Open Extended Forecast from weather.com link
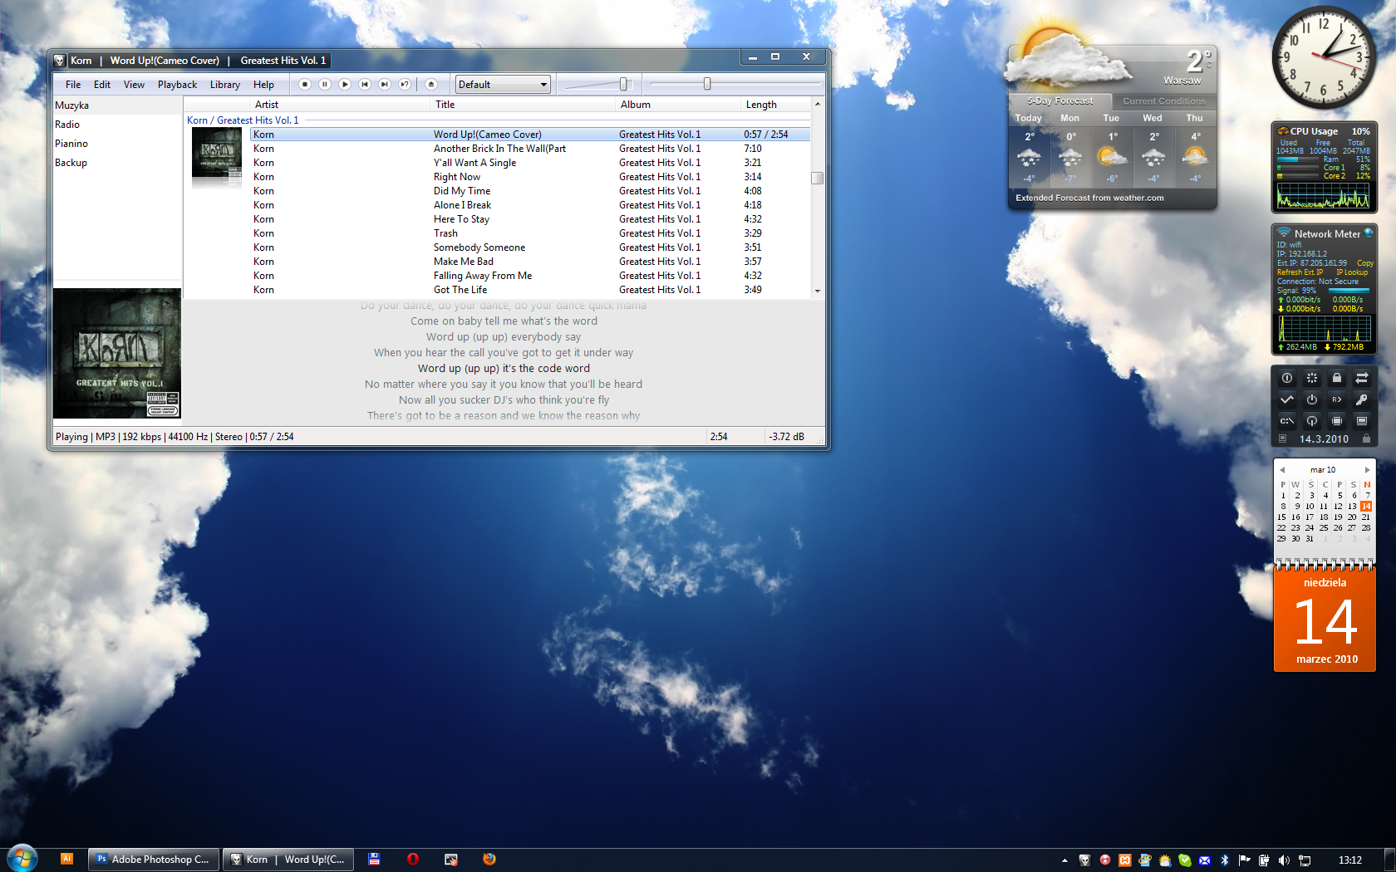Screen dimensions: 1396x872 (x=1089, y=198)
